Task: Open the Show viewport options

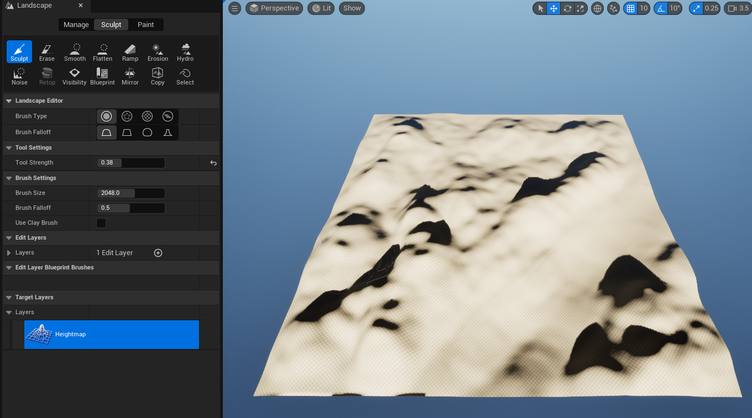Action: click(x=352, y=8)
